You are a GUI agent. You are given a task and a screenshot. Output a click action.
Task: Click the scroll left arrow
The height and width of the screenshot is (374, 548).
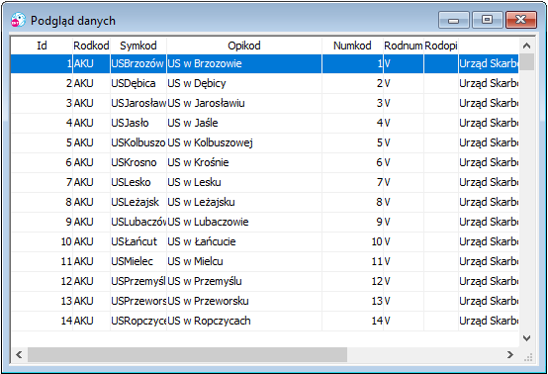coord(19,355)
